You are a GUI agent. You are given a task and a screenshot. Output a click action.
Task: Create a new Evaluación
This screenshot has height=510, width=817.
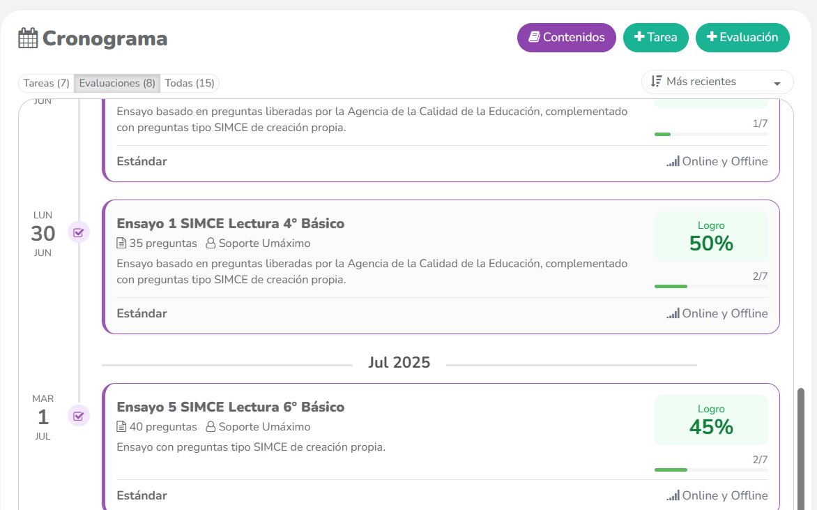pyautogui.click(x=742, y=38)
